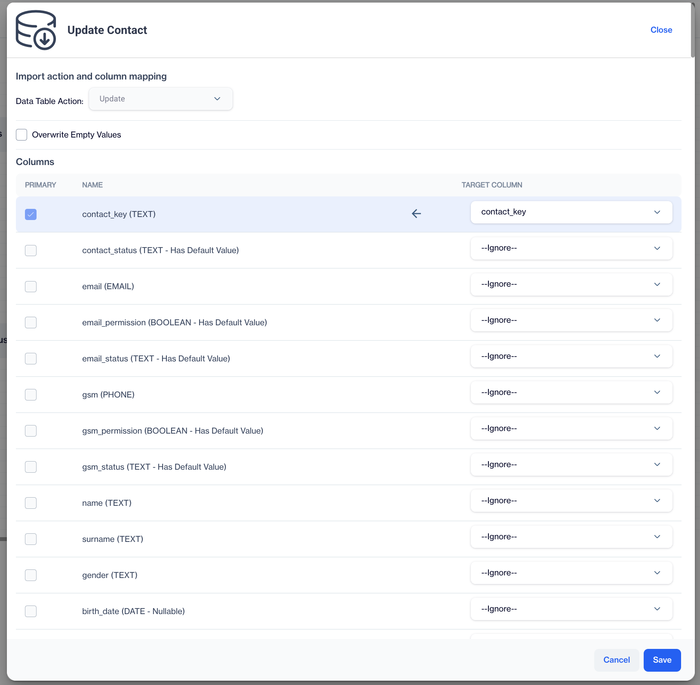Check primary box for name (TEXT)
This screenshot has width=700, height=685.
31,503
